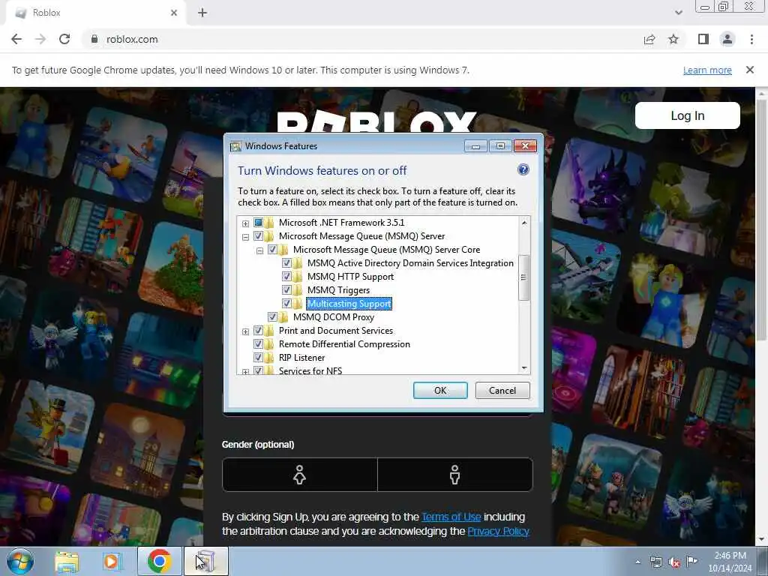The height and width of the screenshot is (576, 768).
Task: Expand Print and Document Services node
Action: [x=245, y=331]
